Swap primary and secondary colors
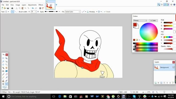 pyautogui.click(x=138, y=24)
